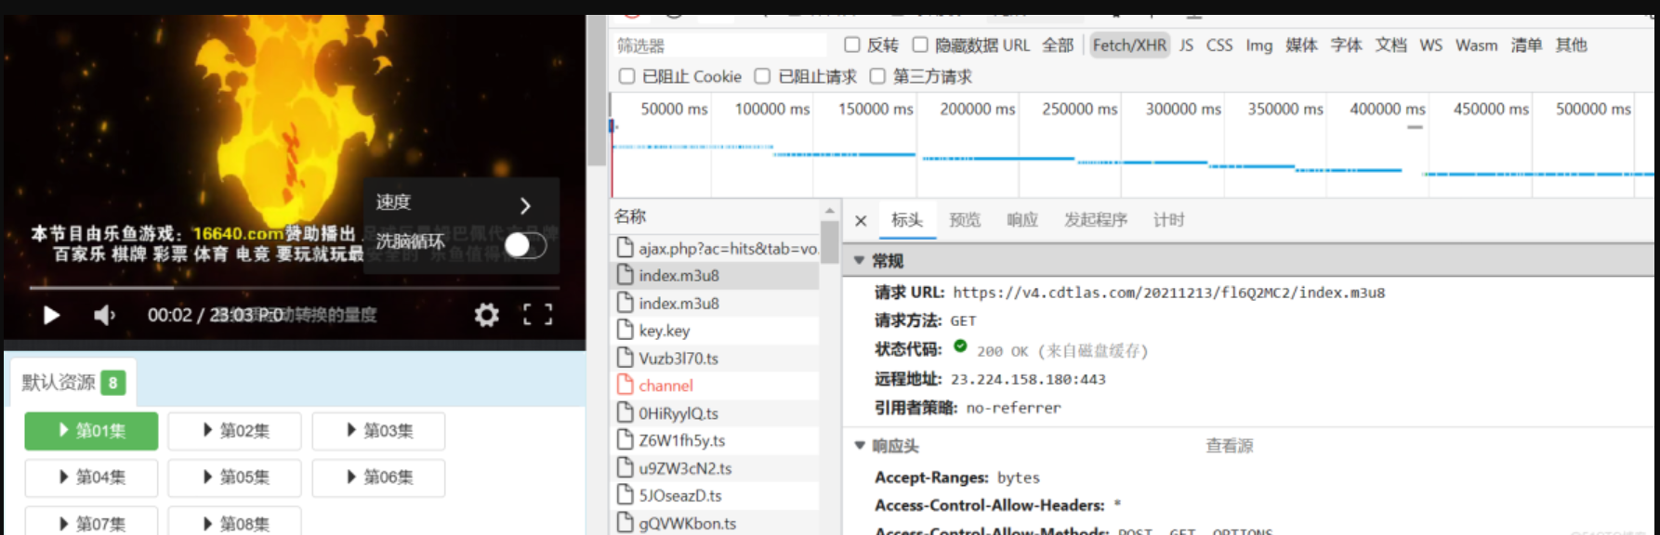
Task: Select the gQVWKbon.ts request
Action: click(715, 523)
